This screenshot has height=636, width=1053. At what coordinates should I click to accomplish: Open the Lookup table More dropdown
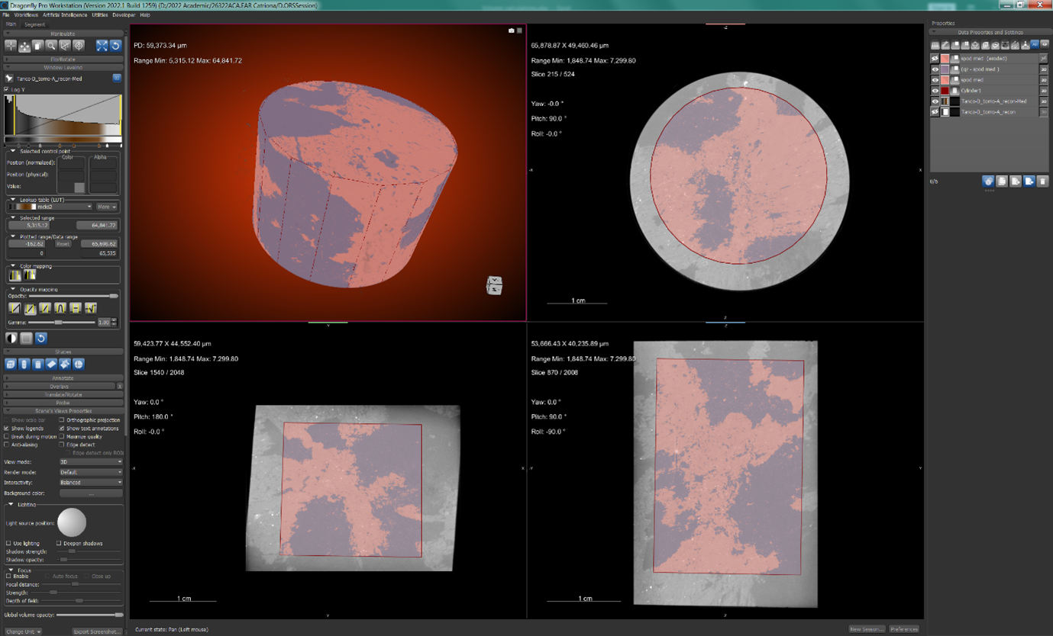105,207
